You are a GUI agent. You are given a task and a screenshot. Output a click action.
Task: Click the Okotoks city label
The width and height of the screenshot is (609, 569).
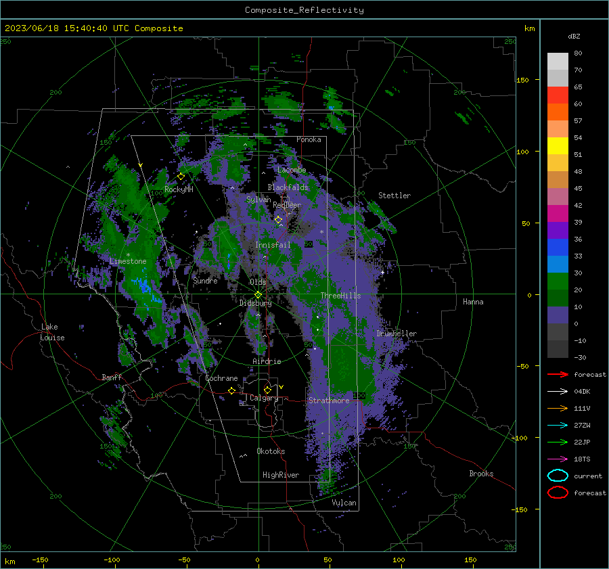click(271, 451)
